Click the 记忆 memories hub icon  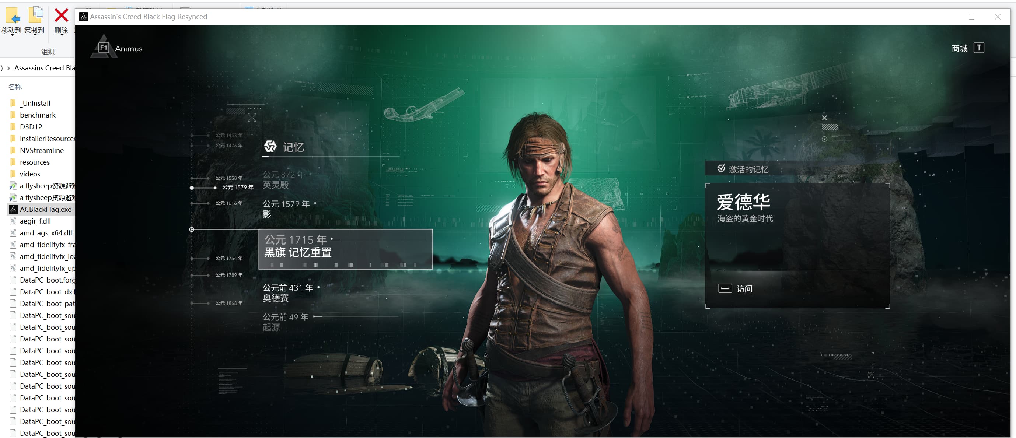pos(270,146)
